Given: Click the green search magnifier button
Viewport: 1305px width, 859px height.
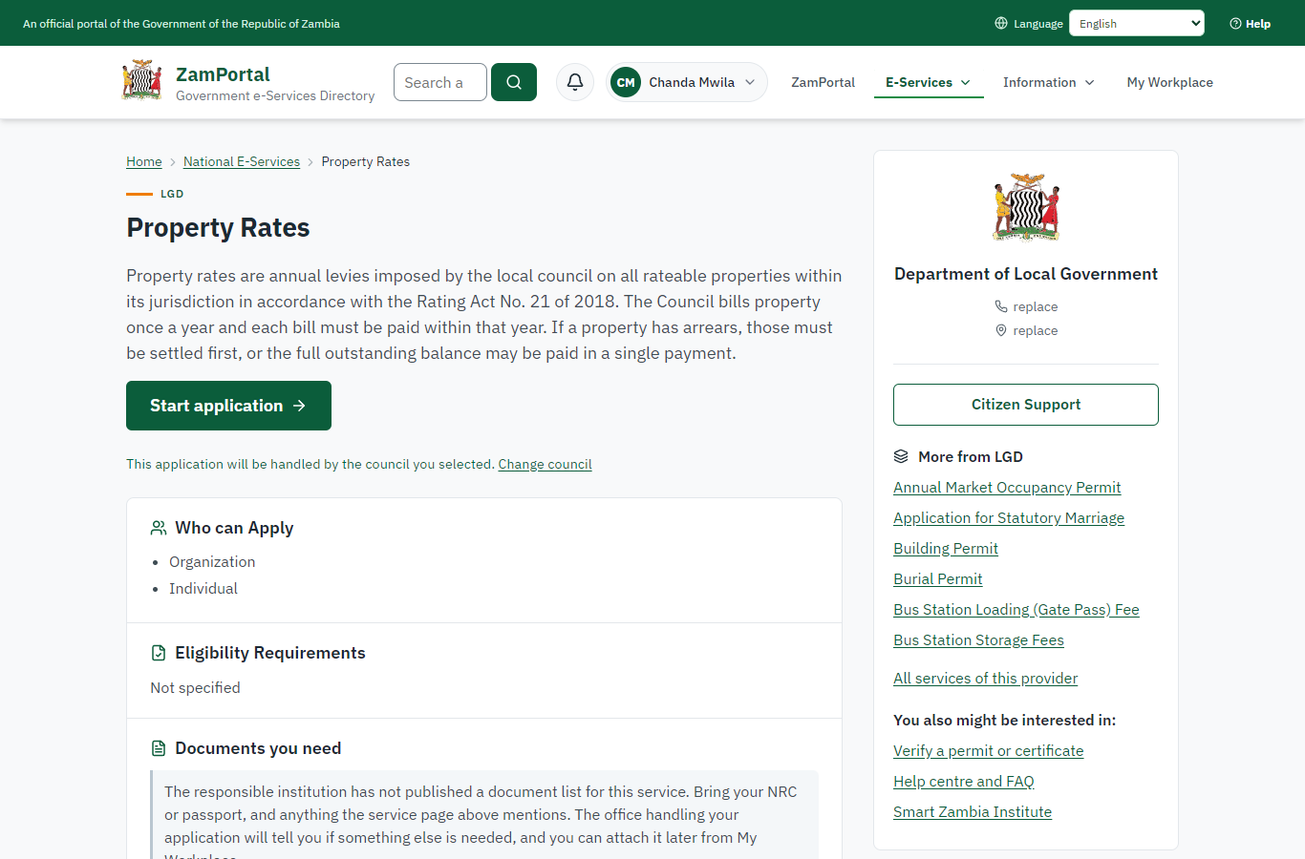Looking at the screenshot, I should click(514, 82).
